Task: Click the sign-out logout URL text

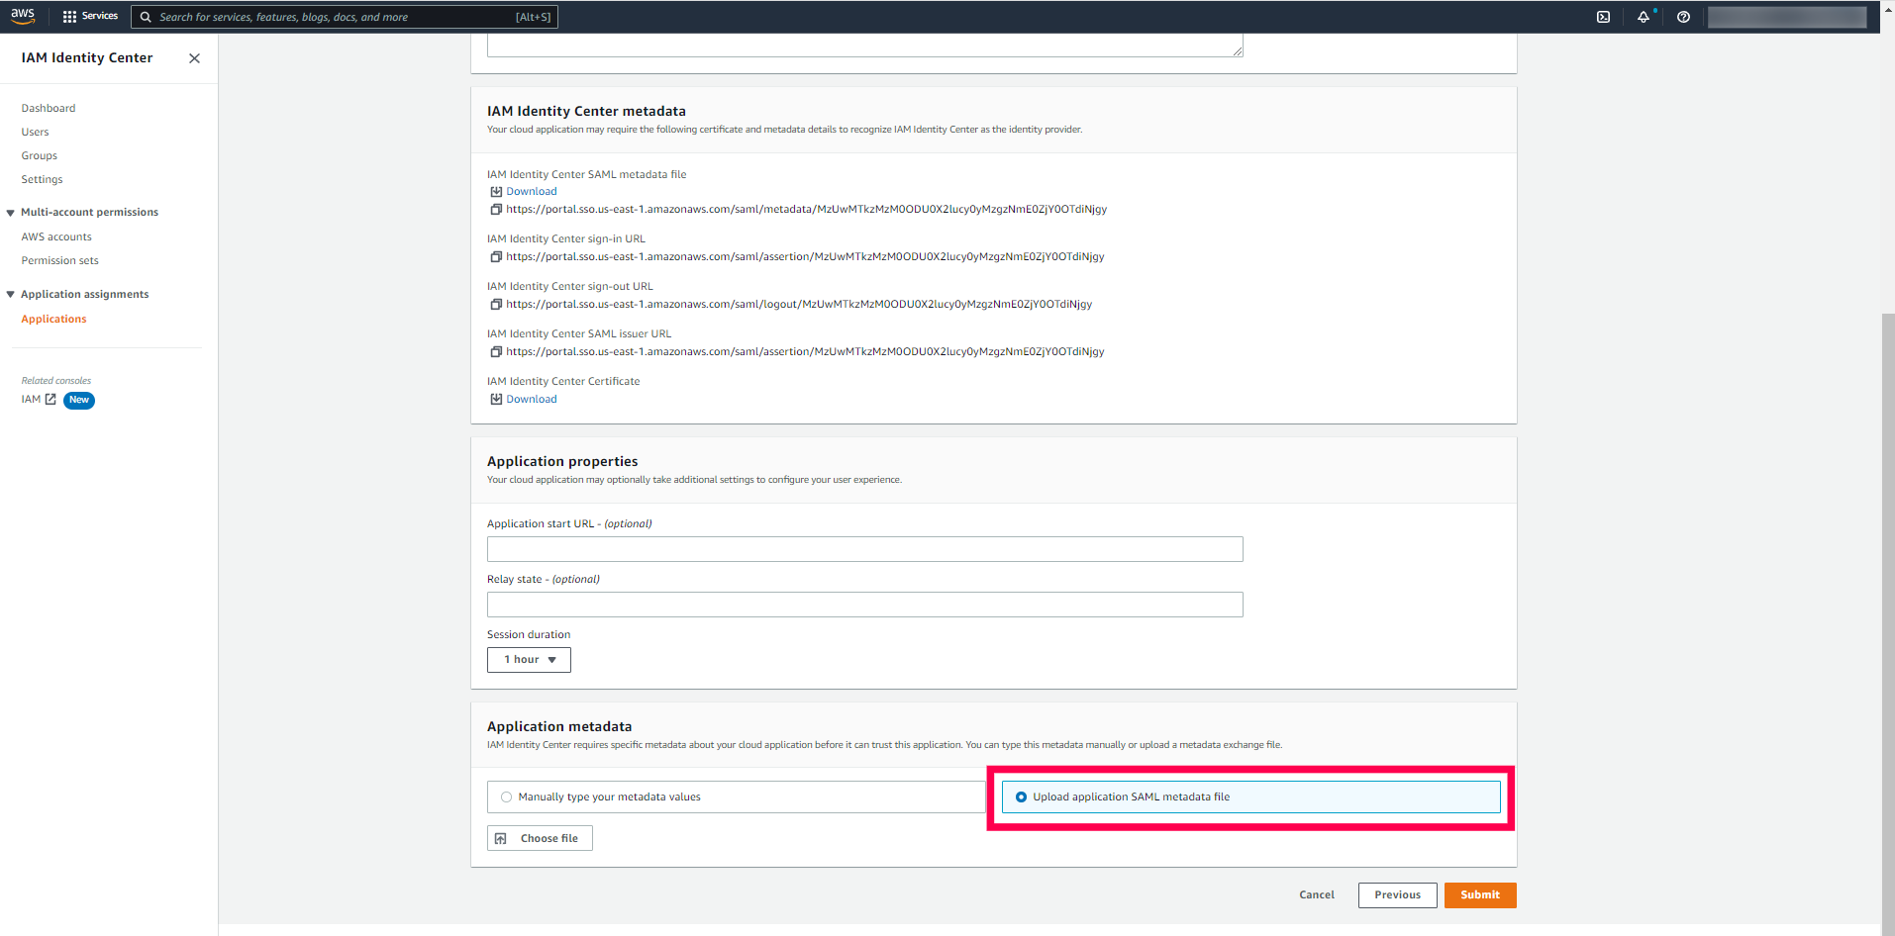Action: [x=799, y=305]
